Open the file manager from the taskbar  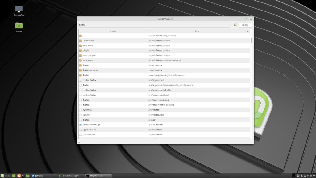[x=27, y=176]
